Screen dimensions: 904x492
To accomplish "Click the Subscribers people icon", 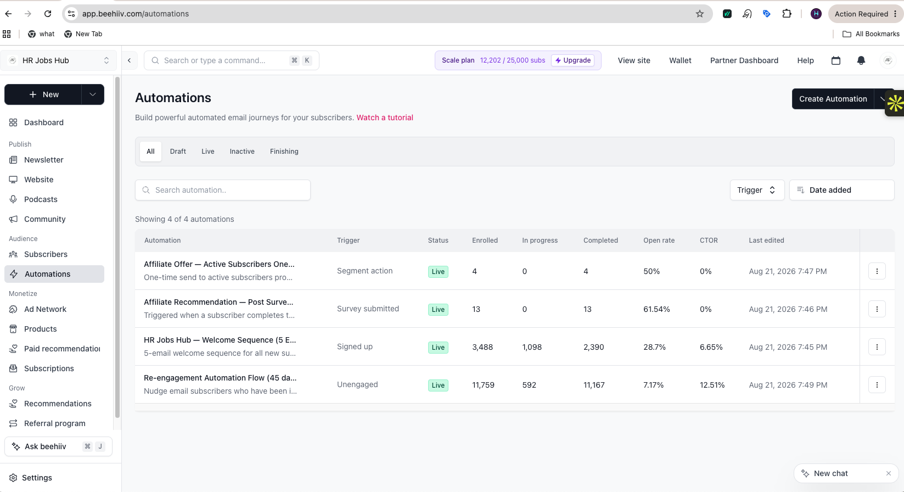I will click(13, 254).
